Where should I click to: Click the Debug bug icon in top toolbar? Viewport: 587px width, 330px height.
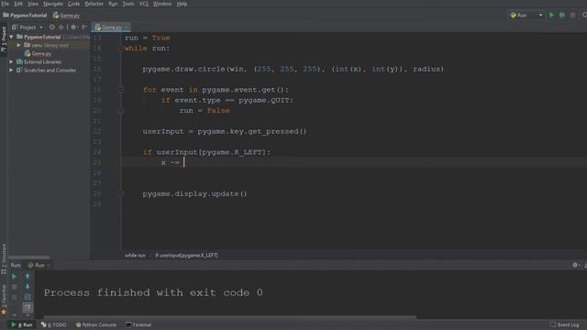click(x=562, y=16)
